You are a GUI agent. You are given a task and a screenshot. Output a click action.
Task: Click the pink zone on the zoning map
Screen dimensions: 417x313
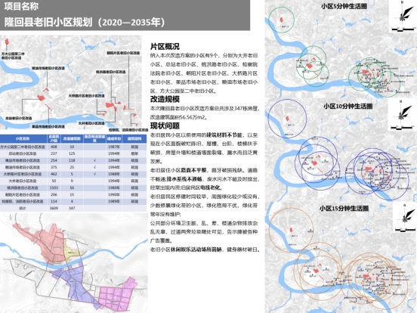[118, 296]
